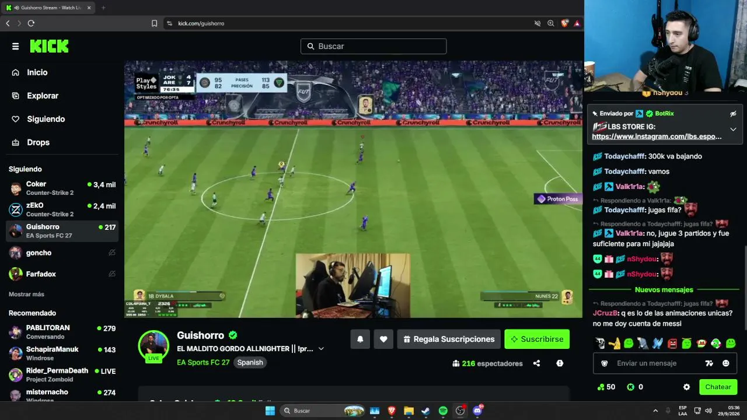Switch to the Guishorro Stream browser tab

coord(49,8)
